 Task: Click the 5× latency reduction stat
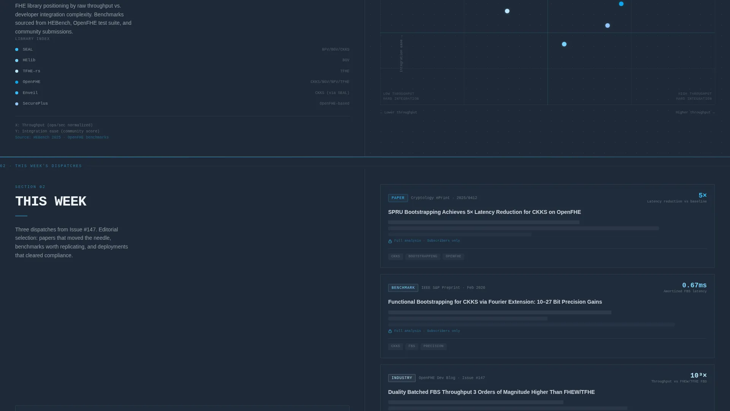click(703, 195)
